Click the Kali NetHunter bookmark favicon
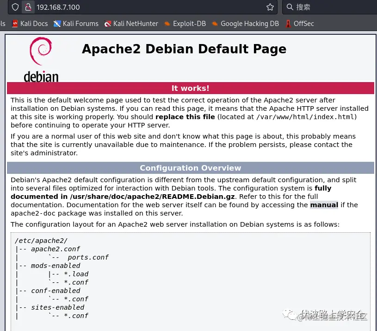The height and width of the screenshot is (331, 377). coord(108,24)
